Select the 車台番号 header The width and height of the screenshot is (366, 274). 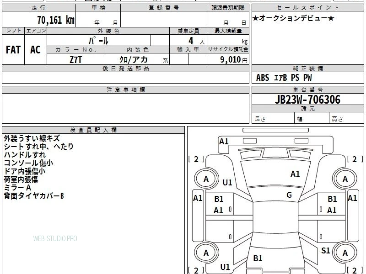(307, 90)
